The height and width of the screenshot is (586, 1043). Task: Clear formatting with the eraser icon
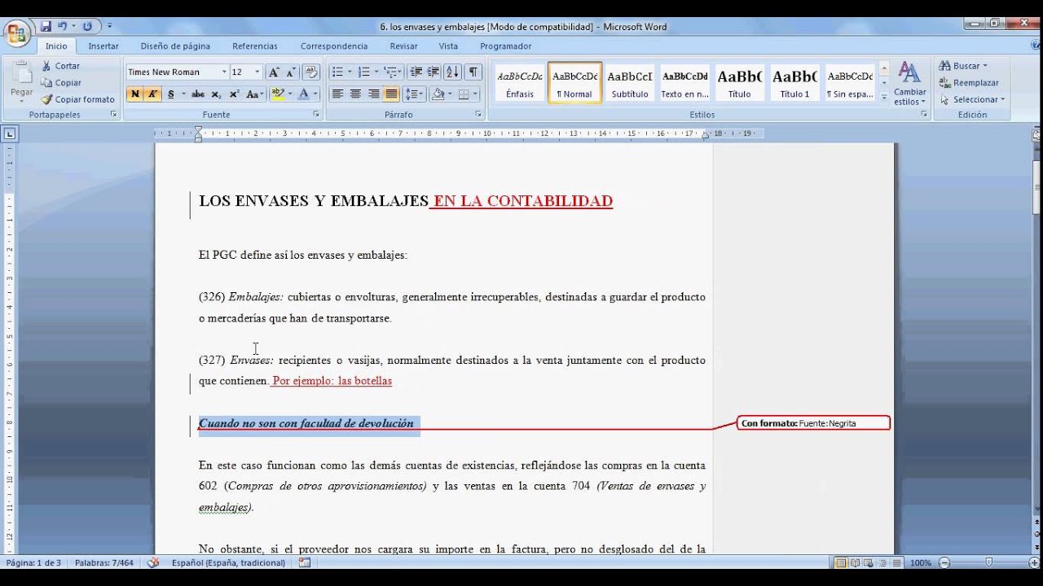click(x=310, y=72)
